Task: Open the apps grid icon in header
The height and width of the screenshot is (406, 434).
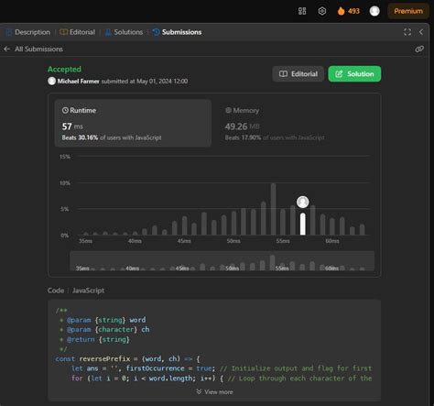Action: point(302,11)
